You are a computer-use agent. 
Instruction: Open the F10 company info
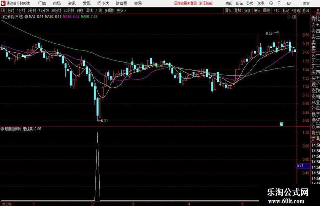(276, 10)
